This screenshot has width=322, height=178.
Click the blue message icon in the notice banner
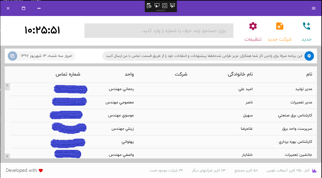309,56
